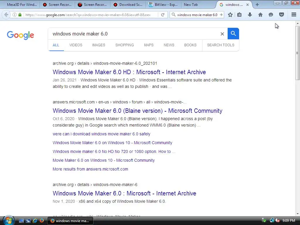Screen dimensions: 300x225
Task: Select the SHOPPING results tab
Action: coord(125,45)
